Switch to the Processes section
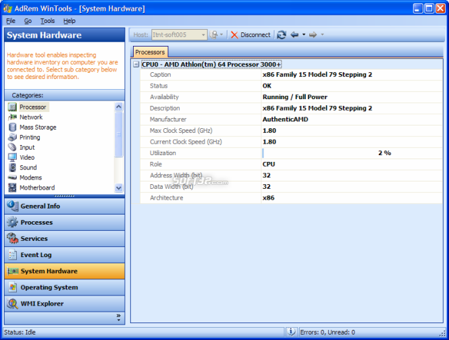This screenshot has width=449, height=340. (65, 222)
